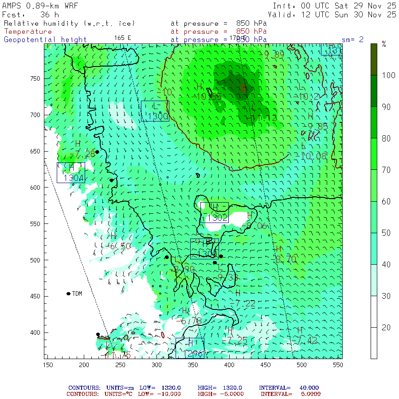Click the blue 'Geopotential height' label
Screen dimensions: 399x399
click(45, 40)
